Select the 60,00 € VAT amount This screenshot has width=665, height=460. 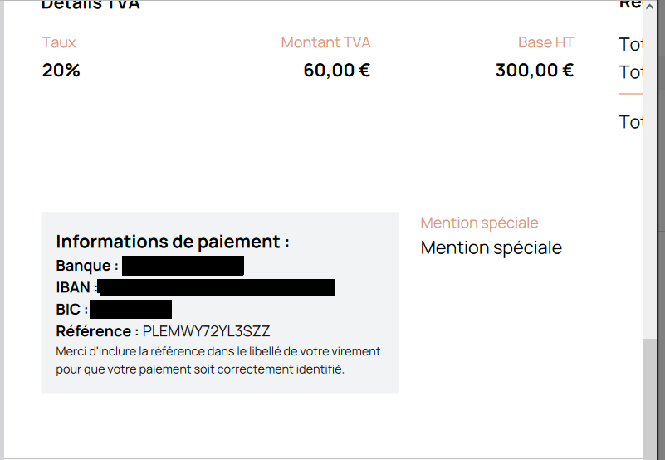coord(336,70)
